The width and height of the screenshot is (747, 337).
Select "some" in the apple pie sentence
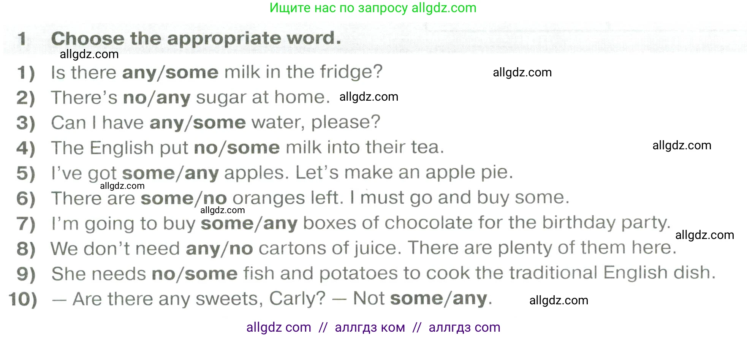tap(148, 173)
